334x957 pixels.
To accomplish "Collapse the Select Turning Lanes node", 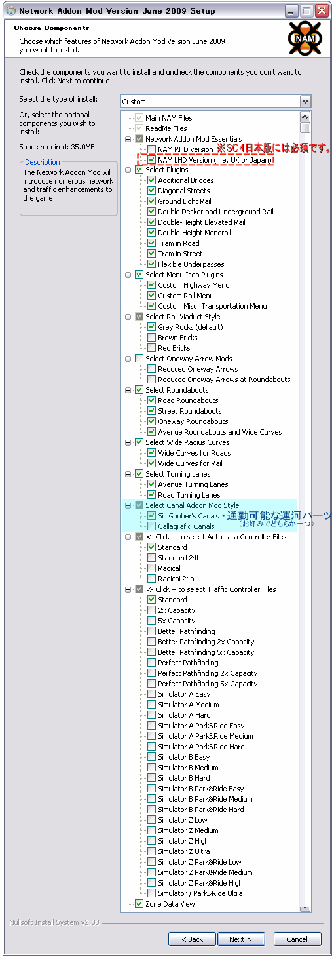I will 128,474.
